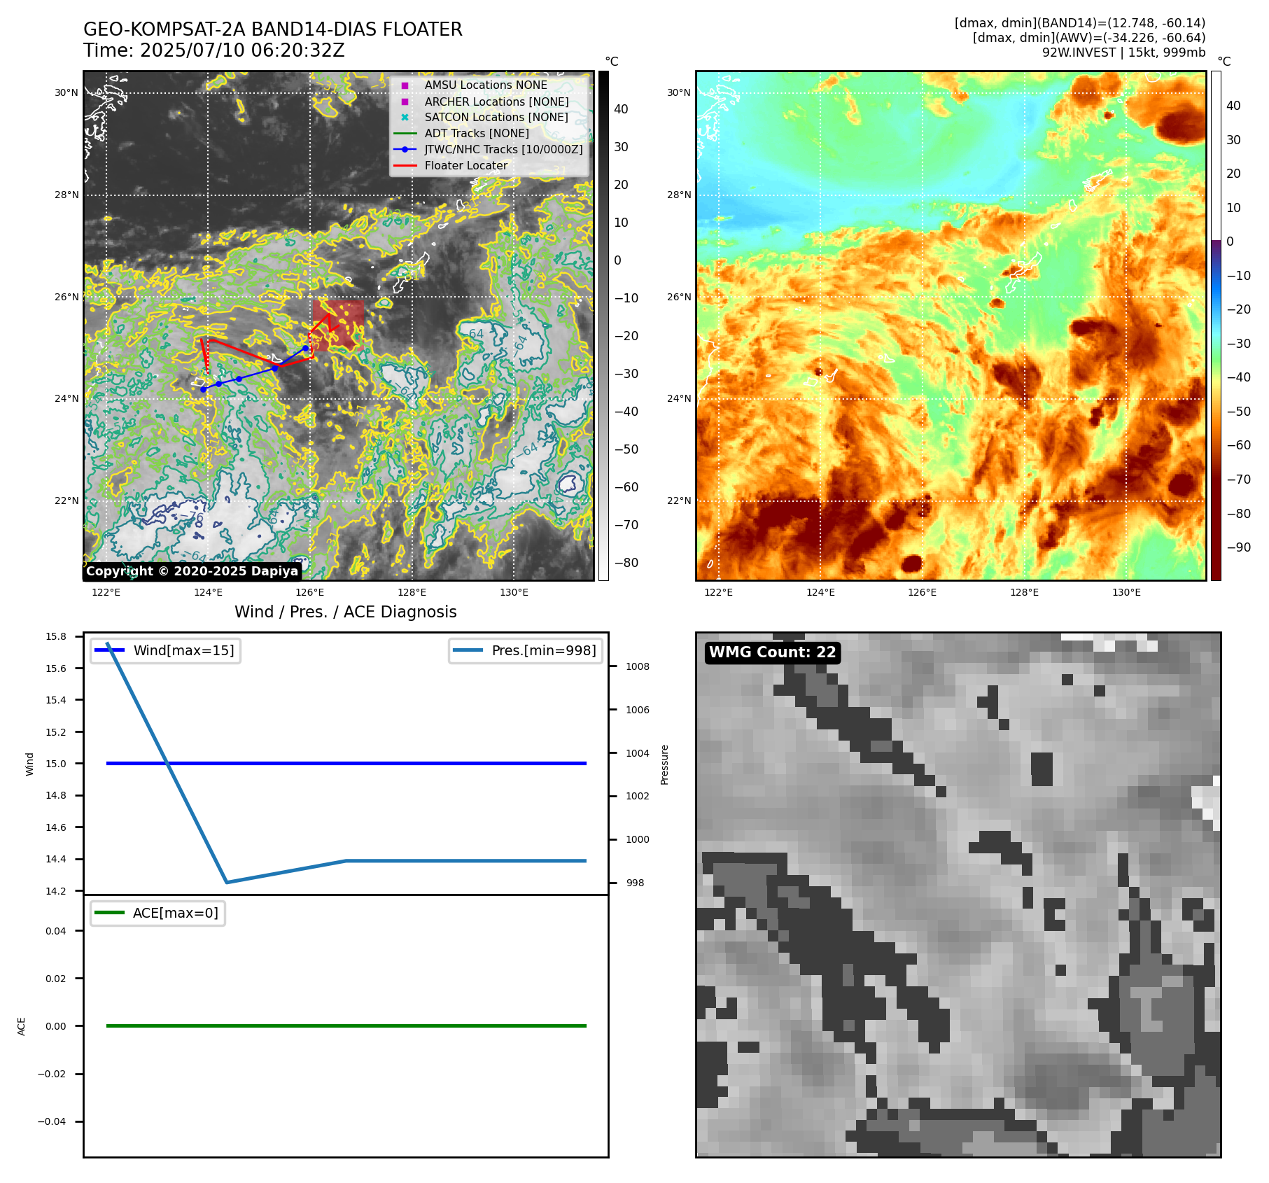Image resolution: width=1269 pixels, height=1183 pixels.
Task: Click the −80 tick on grayscale colorbar
Action: 626,563
